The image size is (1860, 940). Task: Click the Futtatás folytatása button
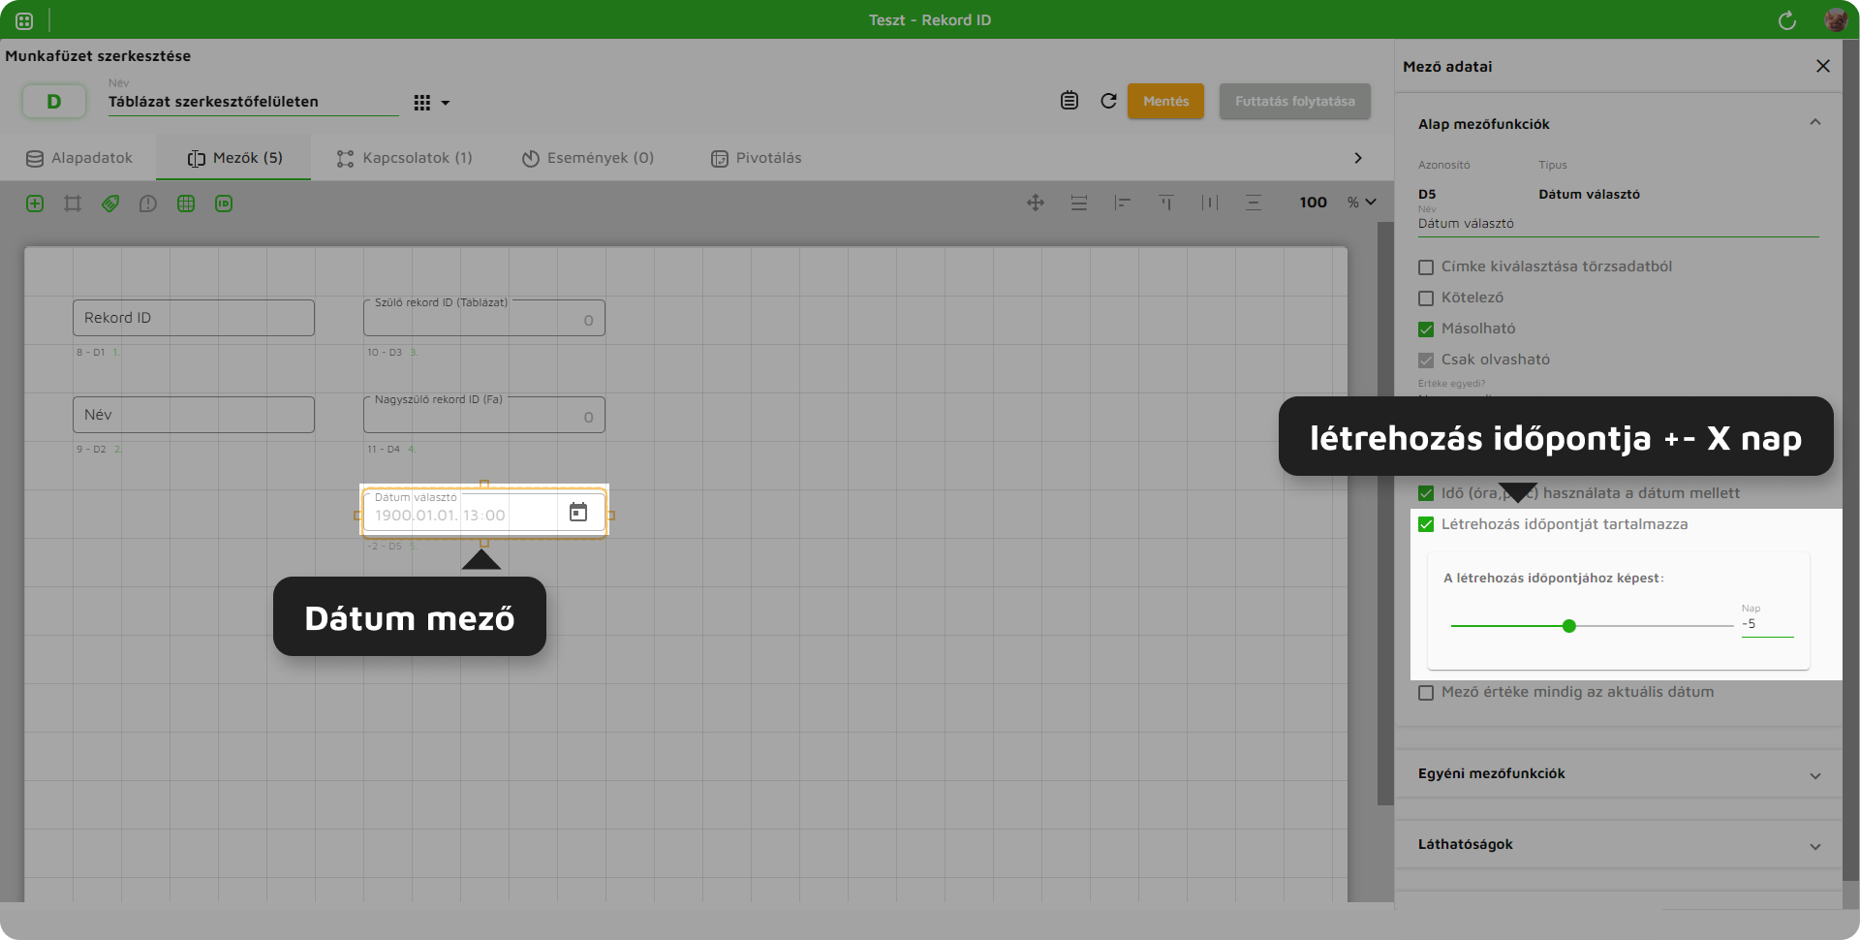pyautogui.click(x=1294, y=101)
